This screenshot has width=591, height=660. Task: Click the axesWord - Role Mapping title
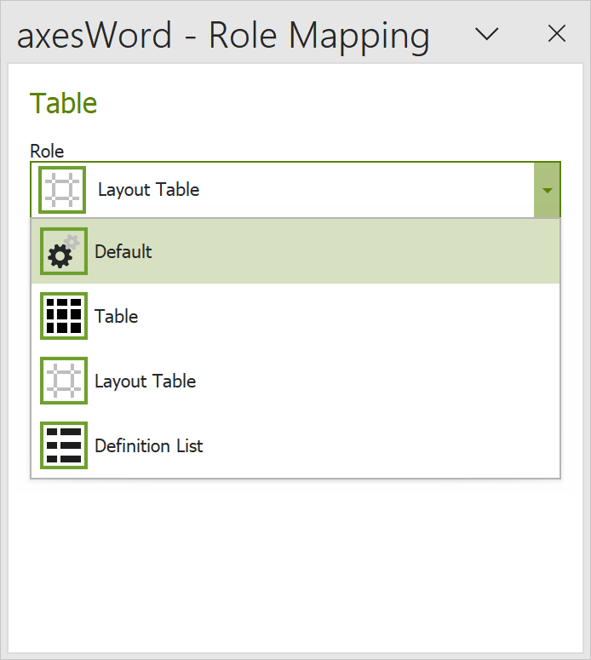(223, 36)
